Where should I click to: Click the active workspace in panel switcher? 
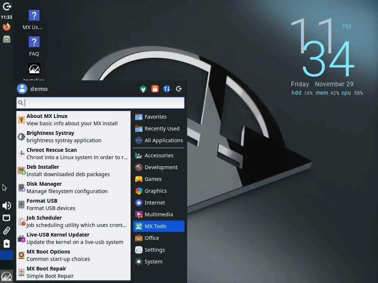pyautogui.click(x=7, y=255)
